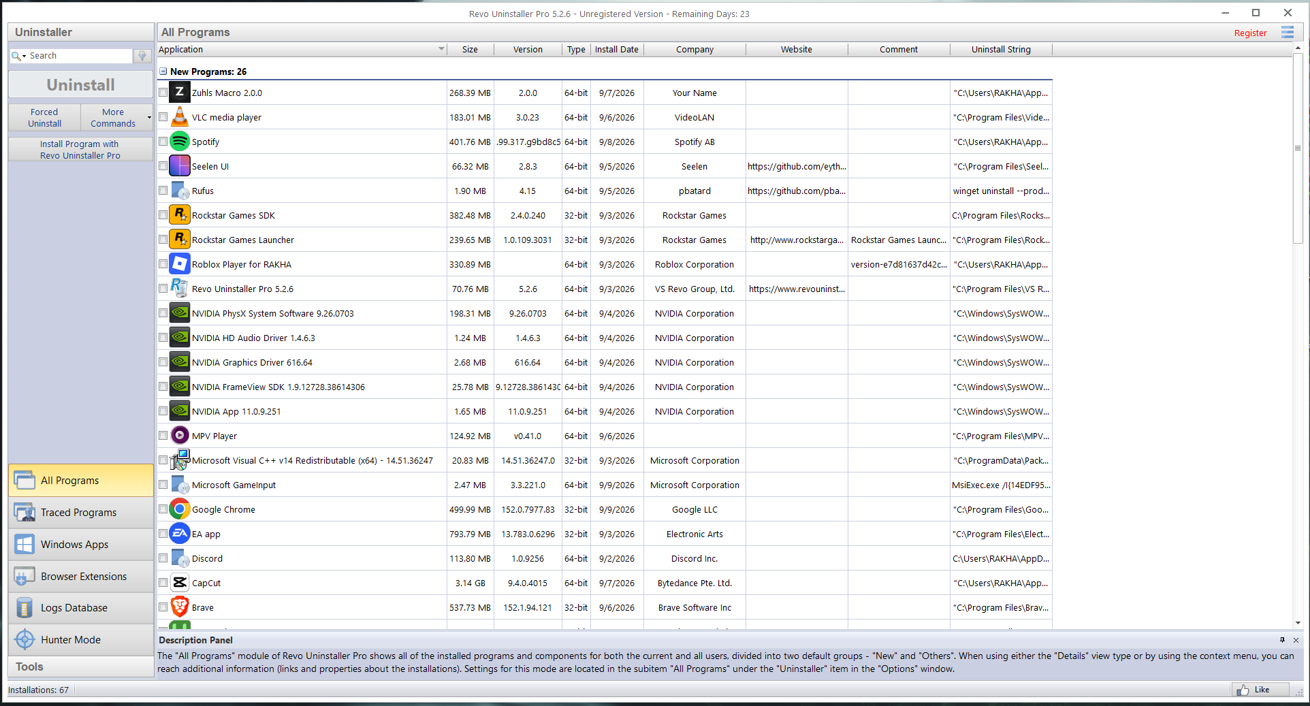Click the scrollbar up arrow
This screenshot has height=706, width=1310.
[x=1298, y=48]
